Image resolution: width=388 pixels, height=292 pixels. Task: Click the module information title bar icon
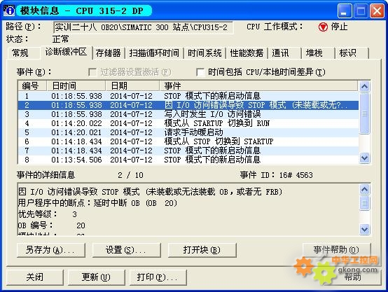(9, 11)
